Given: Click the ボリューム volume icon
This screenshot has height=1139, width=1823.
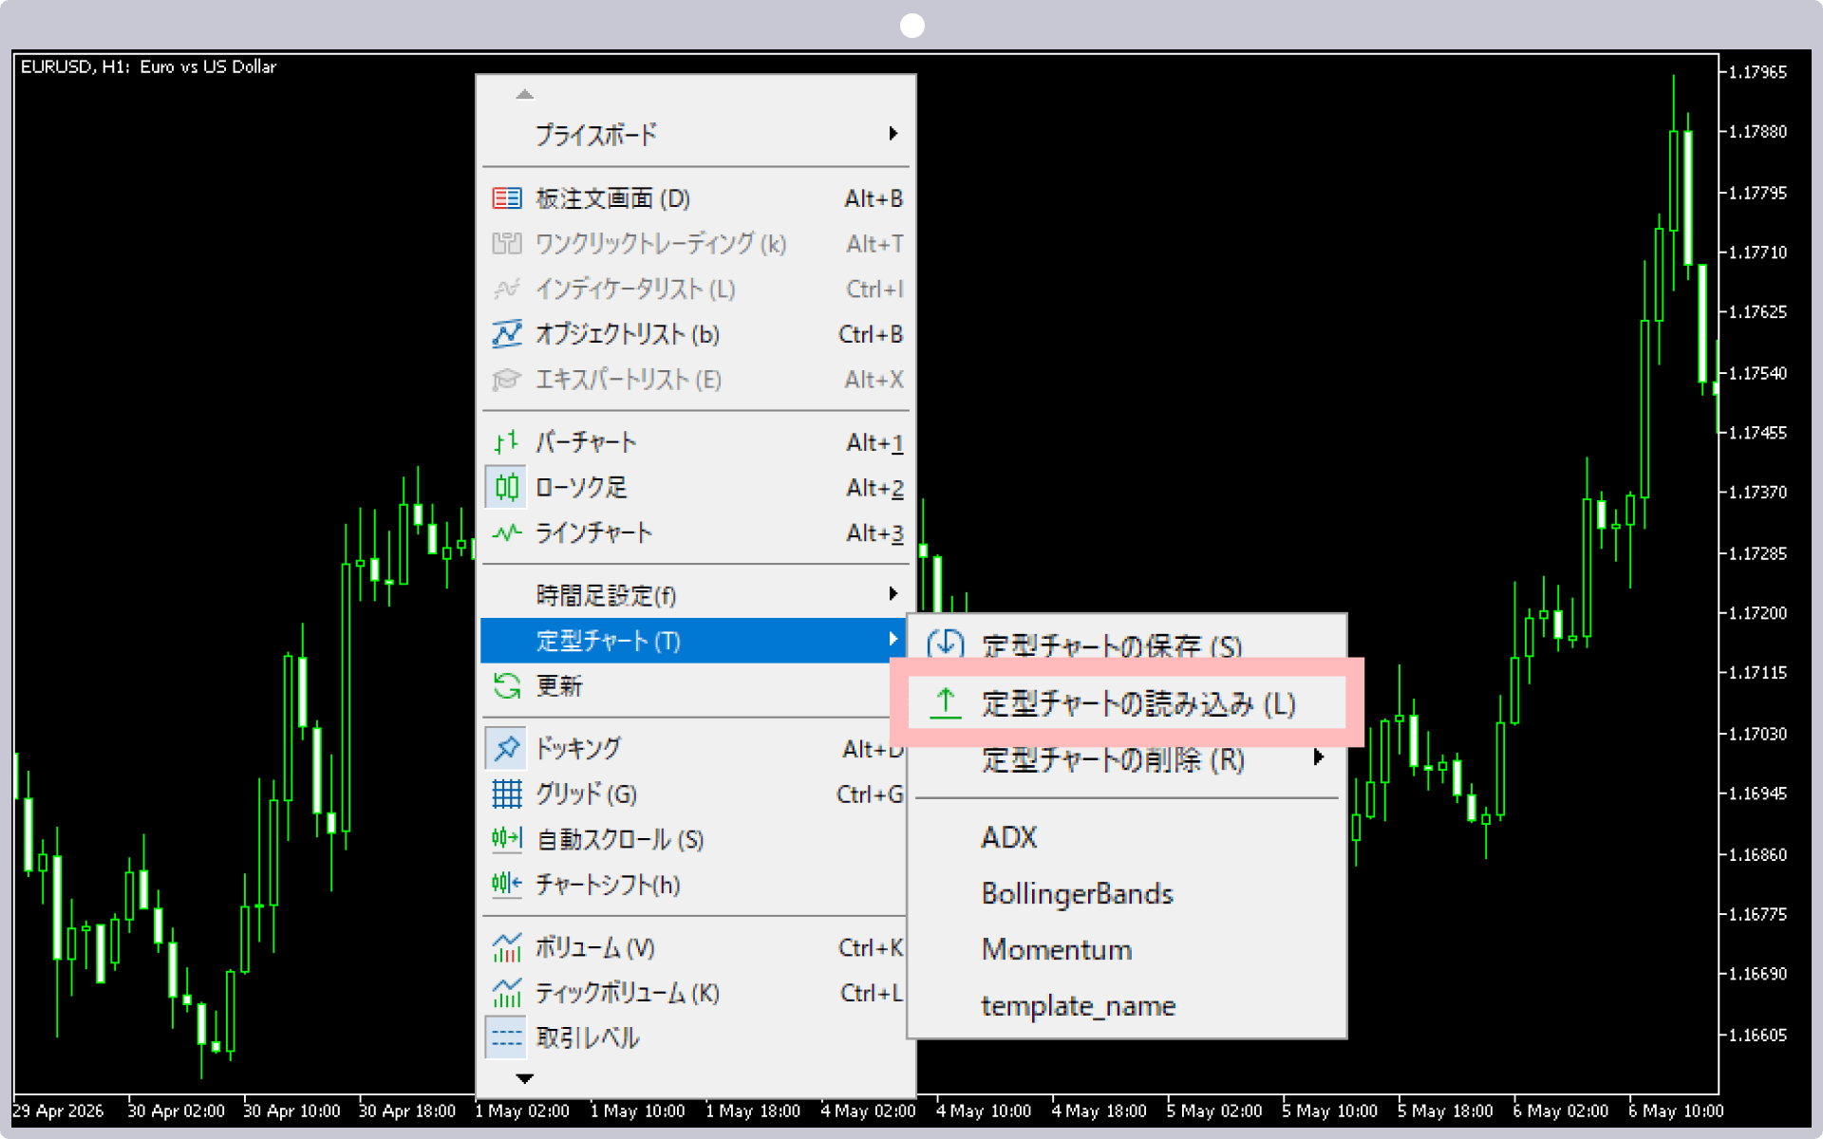Looking at the screenshot, I should point(507,947).
